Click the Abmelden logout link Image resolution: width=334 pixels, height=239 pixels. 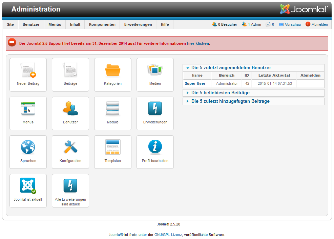point(319,24)
